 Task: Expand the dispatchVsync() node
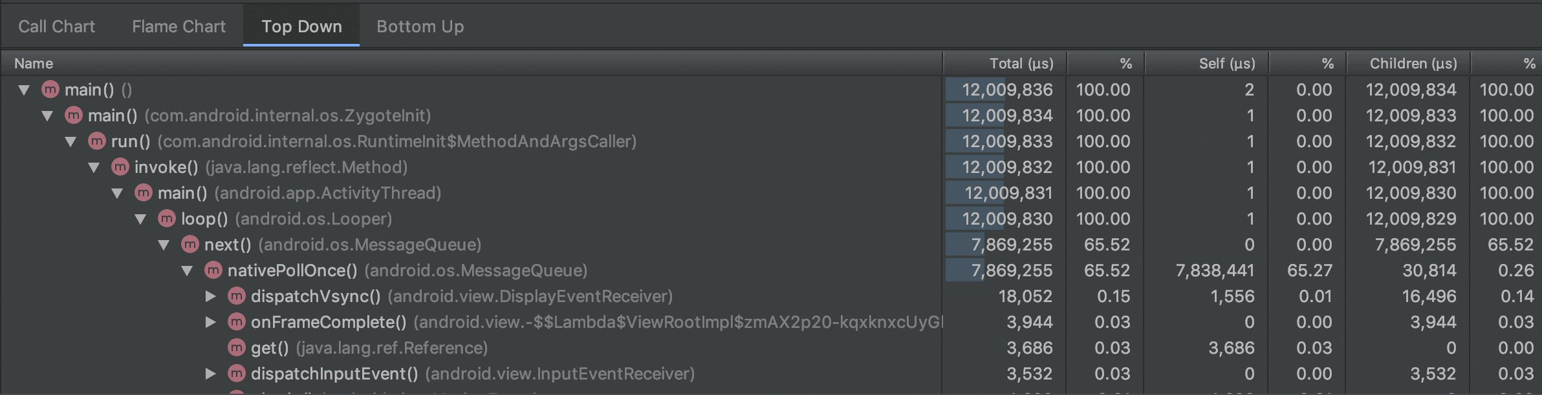click(x=210, y=296)
